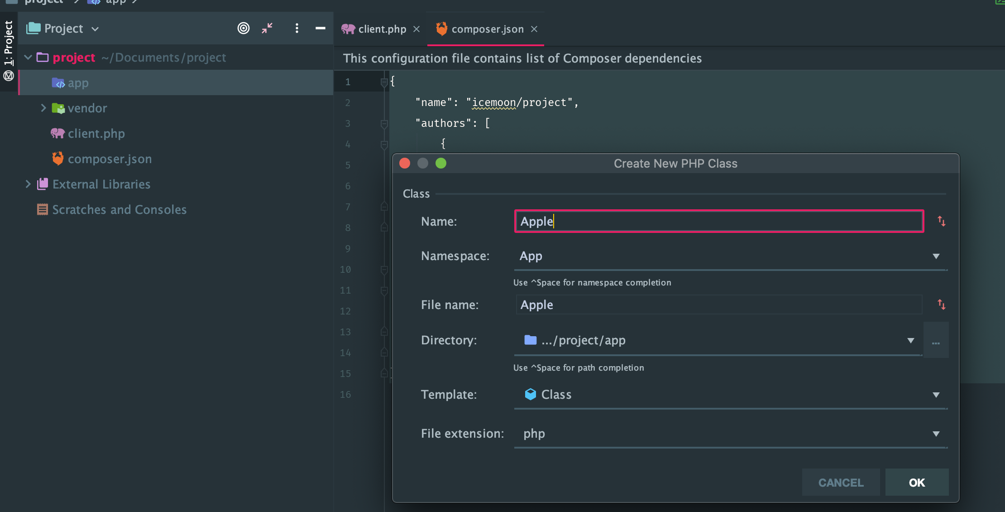Hide the Project panel with minus icon
This screenshot has height=512, width=1005.
pos(321,29)
